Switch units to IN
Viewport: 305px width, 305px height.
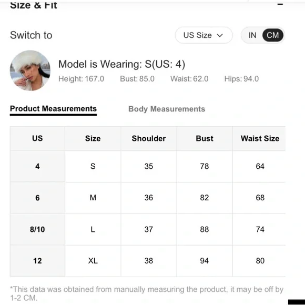click(x=252, y=35)
